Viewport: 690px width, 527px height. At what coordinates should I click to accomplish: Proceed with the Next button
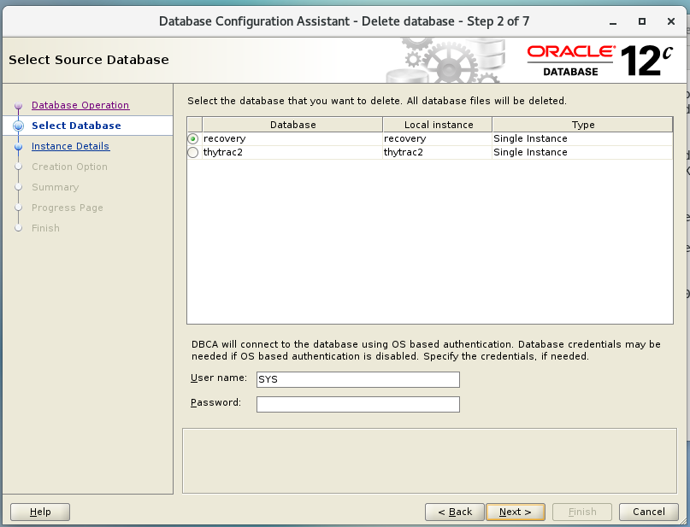tap(516, 512)
